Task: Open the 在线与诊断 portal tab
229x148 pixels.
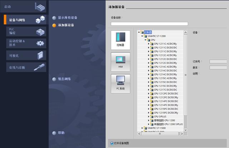Action: [26, 67]
